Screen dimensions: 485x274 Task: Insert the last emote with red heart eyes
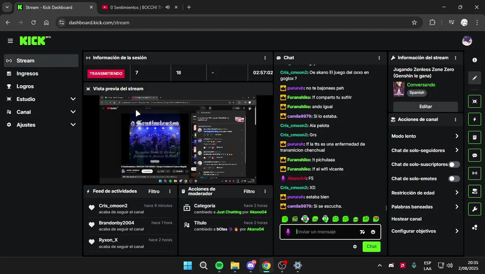pos(376,219)
